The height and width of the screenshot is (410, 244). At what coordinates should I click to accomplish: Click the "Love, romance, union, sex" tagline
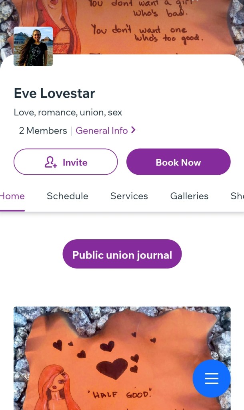click(x=68, y=112)
